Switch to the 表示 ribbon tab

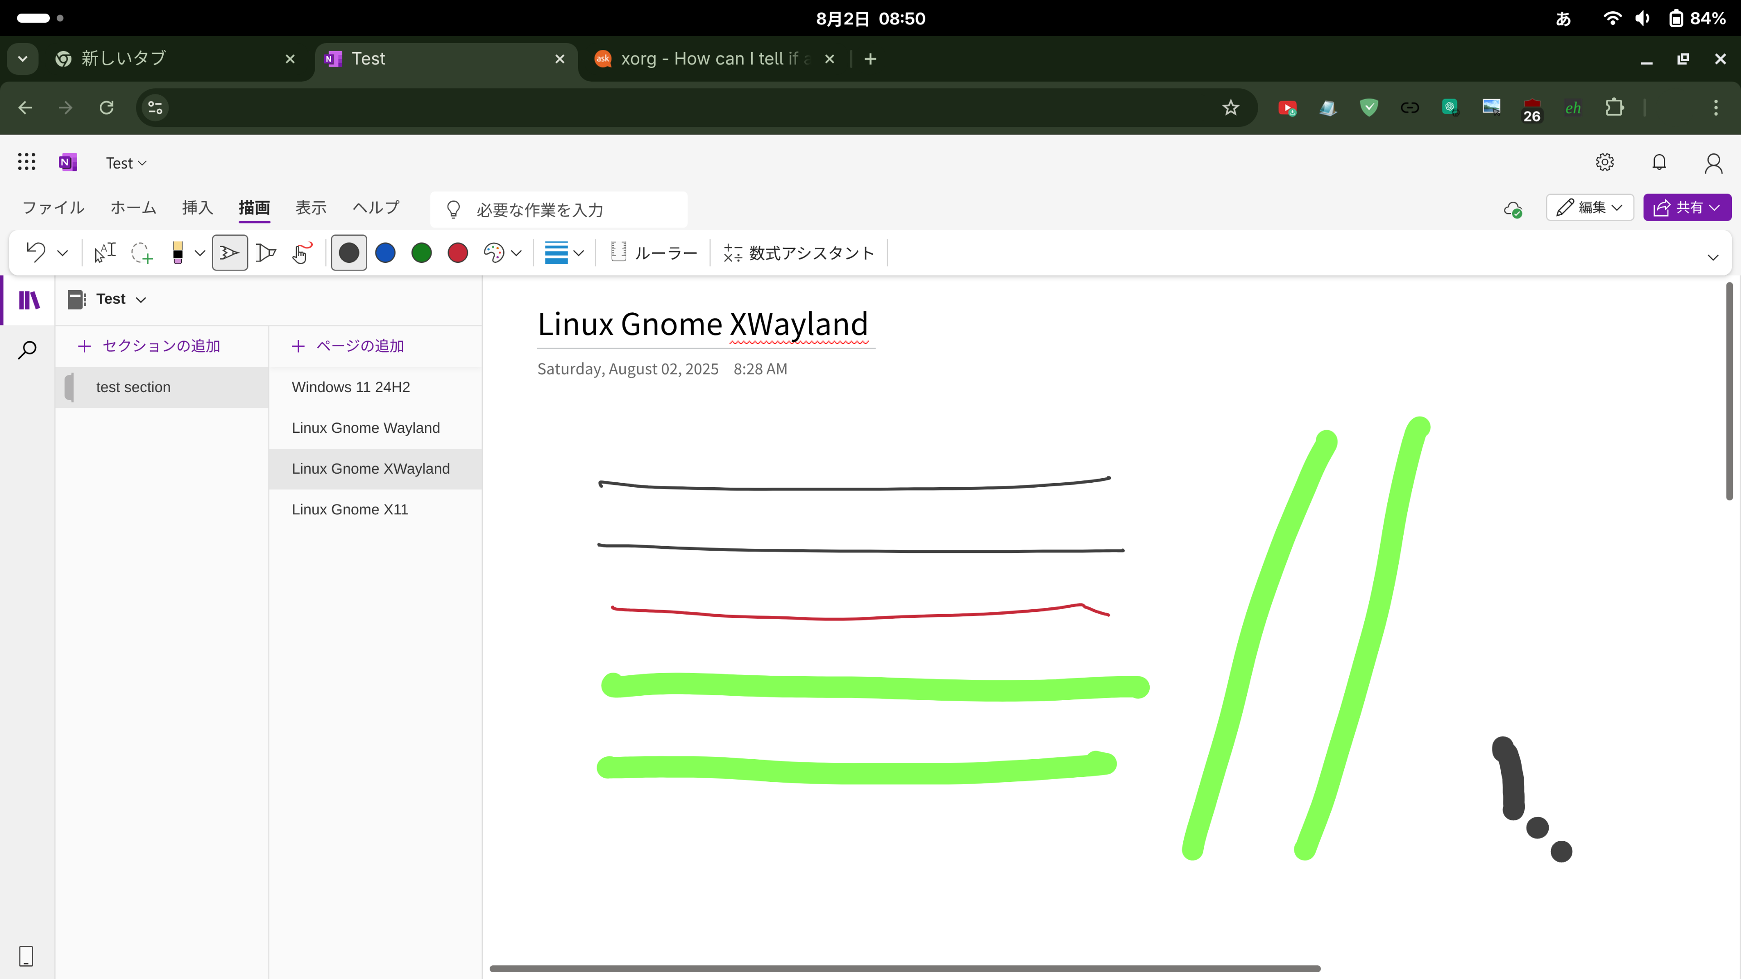pyautogui.click(x=311, y=208)
